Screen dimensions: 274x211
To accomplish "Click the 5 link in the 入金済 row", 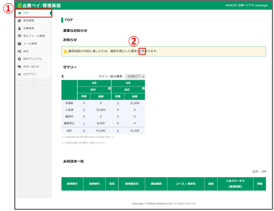I will [84, 110].
